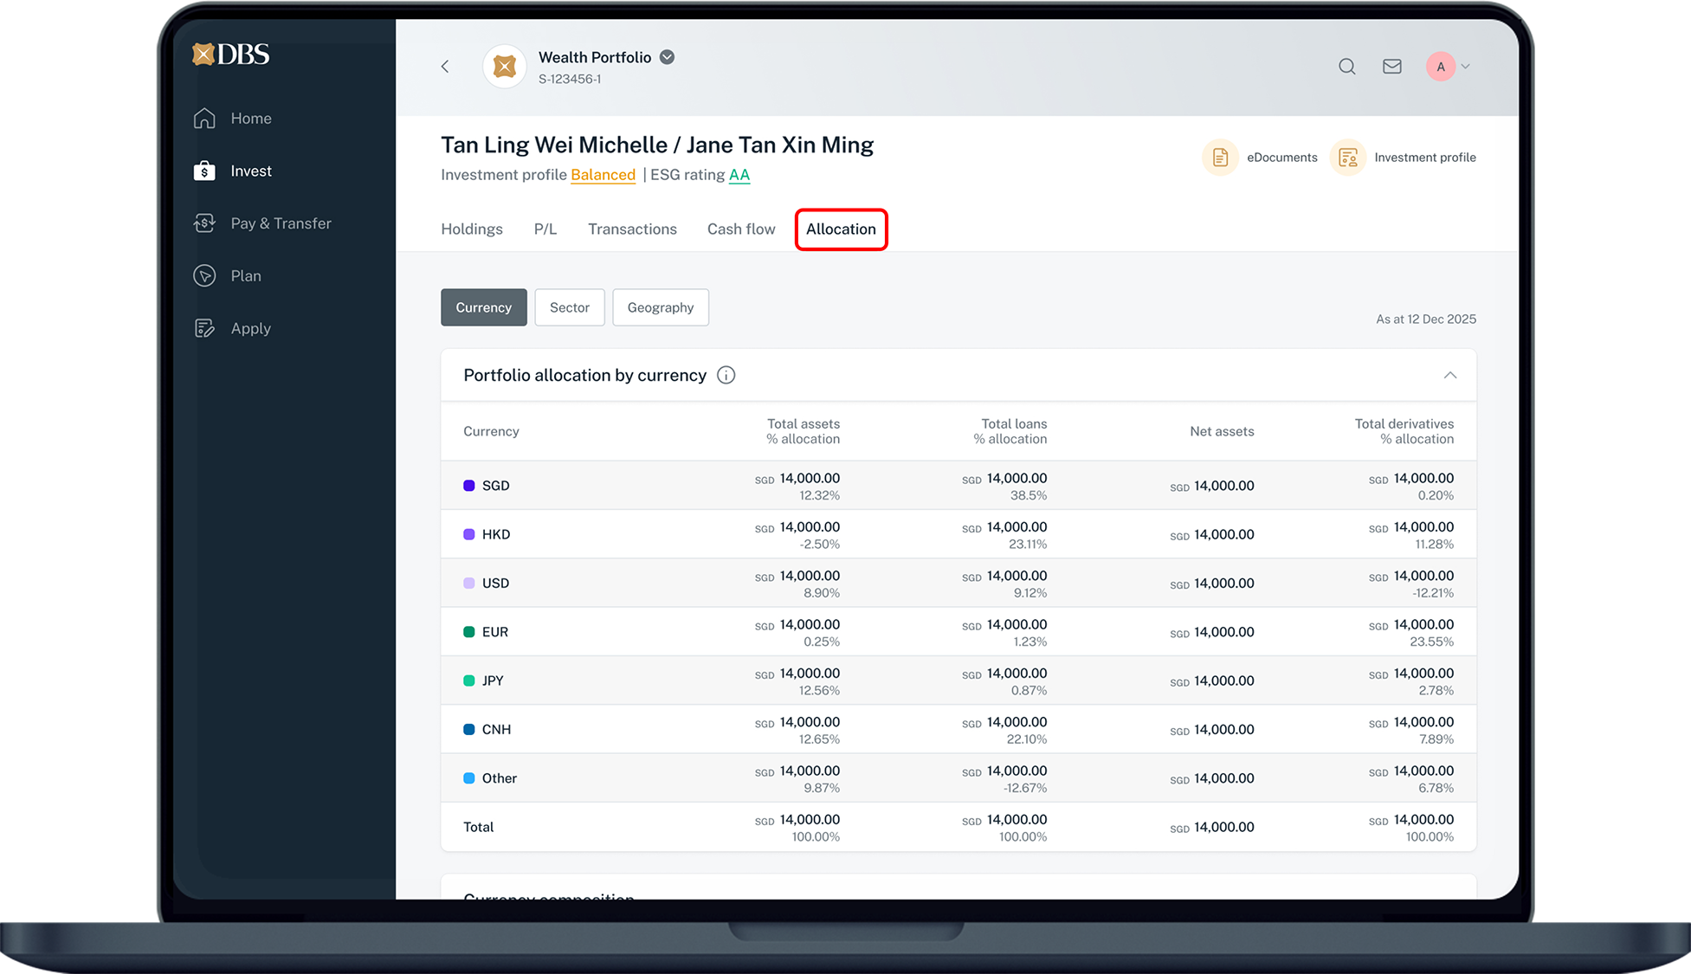Click the search magnifier icon
The width and height of the screenshot is (1691, 974).
[x=1346, y=67]
